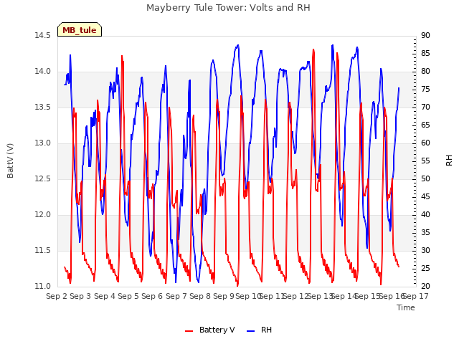Click the 65 value on RH axis
The width and height of the screenshot is (459, 344).
425,125
